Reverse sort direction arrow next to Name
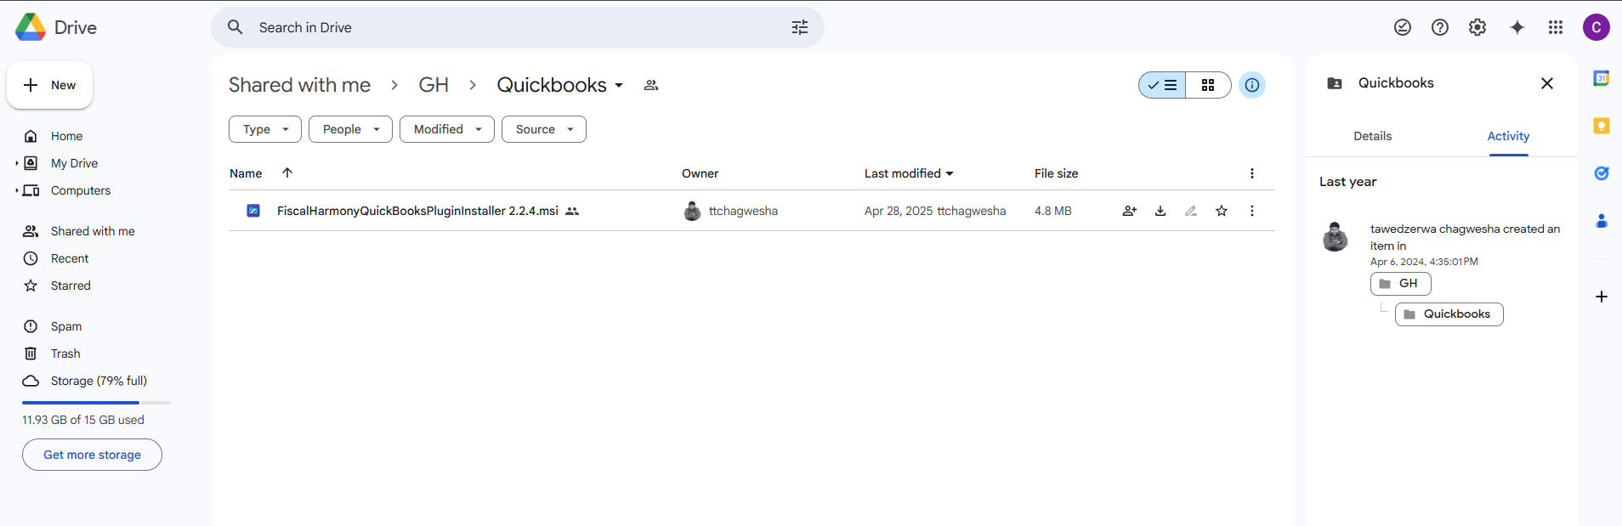 pyautogui.click(x=287, y=173)
